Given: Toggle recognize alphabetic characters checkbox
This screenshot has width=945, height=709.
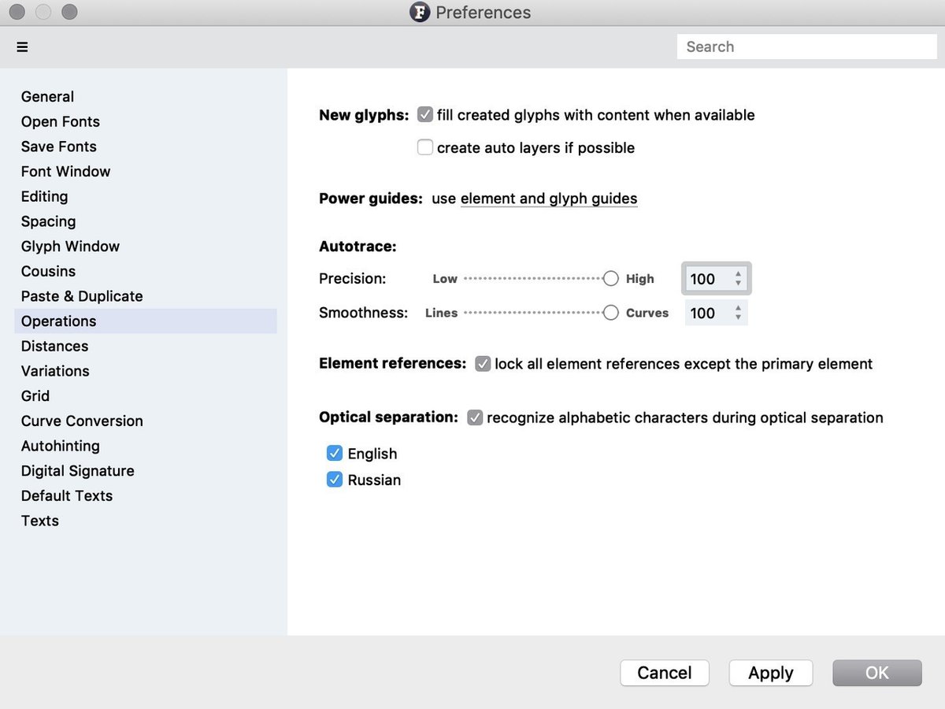Looking at the screenshot, I should (x=475, y=418).
